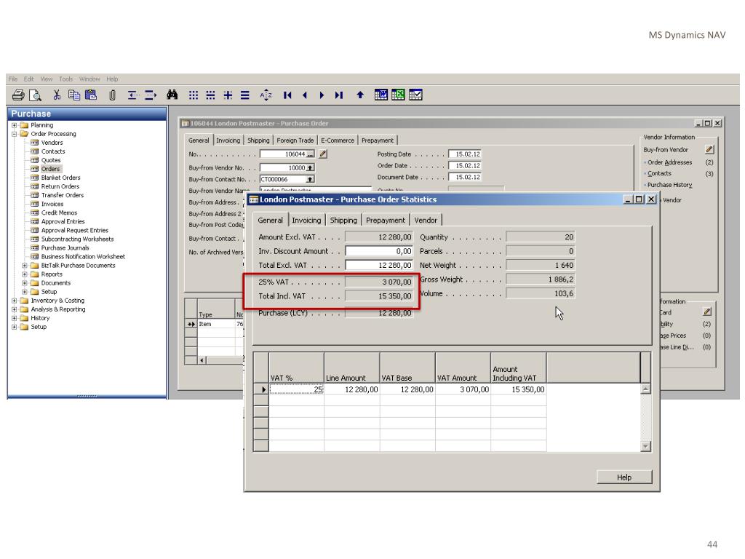Screen dimensions: 745x559
Task: Expand the Analysis & Reporting folder
Action: pyautogui.click(x=15, y=309)
